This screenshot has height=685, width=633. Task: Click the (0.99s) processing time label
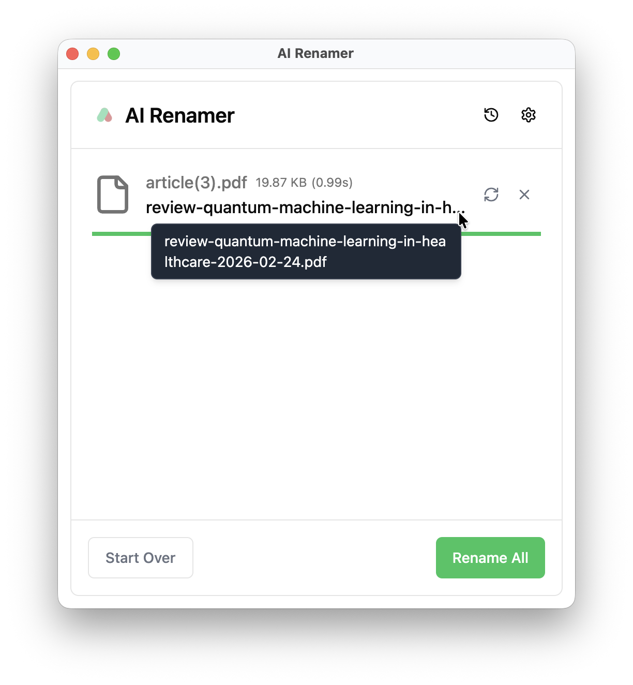[x=332, y=183]
